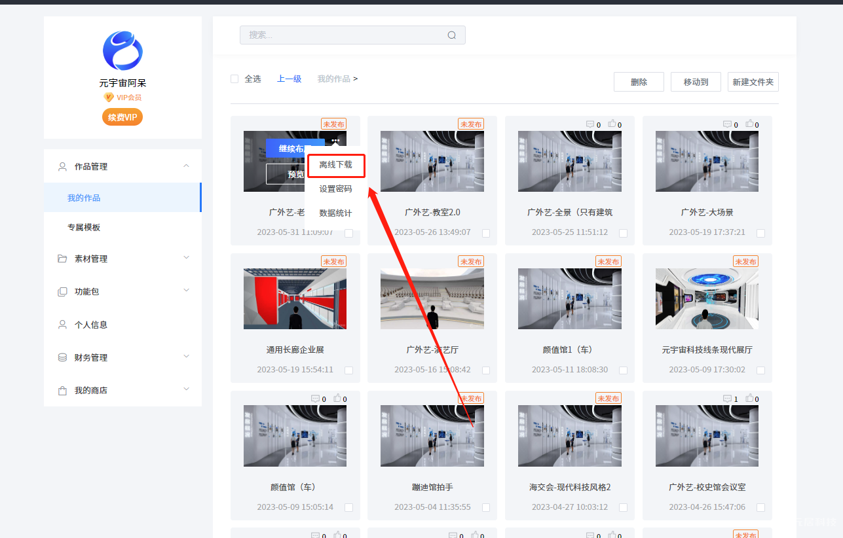Click the person icon beside 个人信息
Screen dimensions: 843x538
(62, 325)
